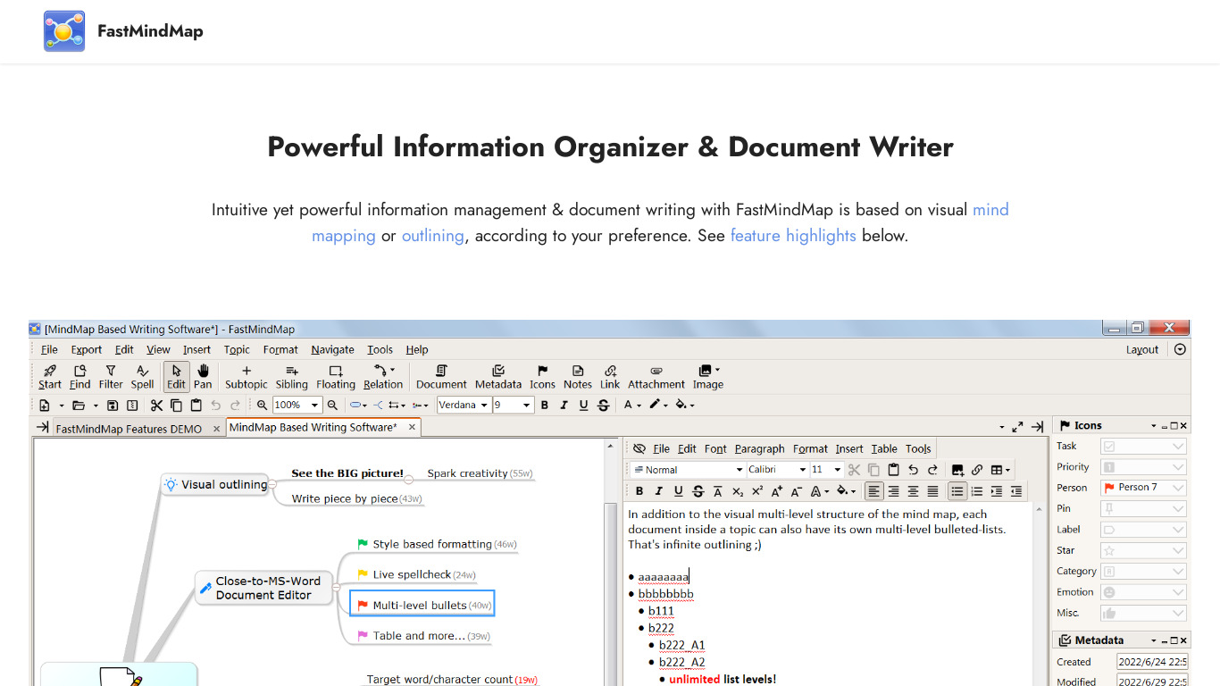
Task: Follow the feature highlights link
Action: tap(793, 236)
